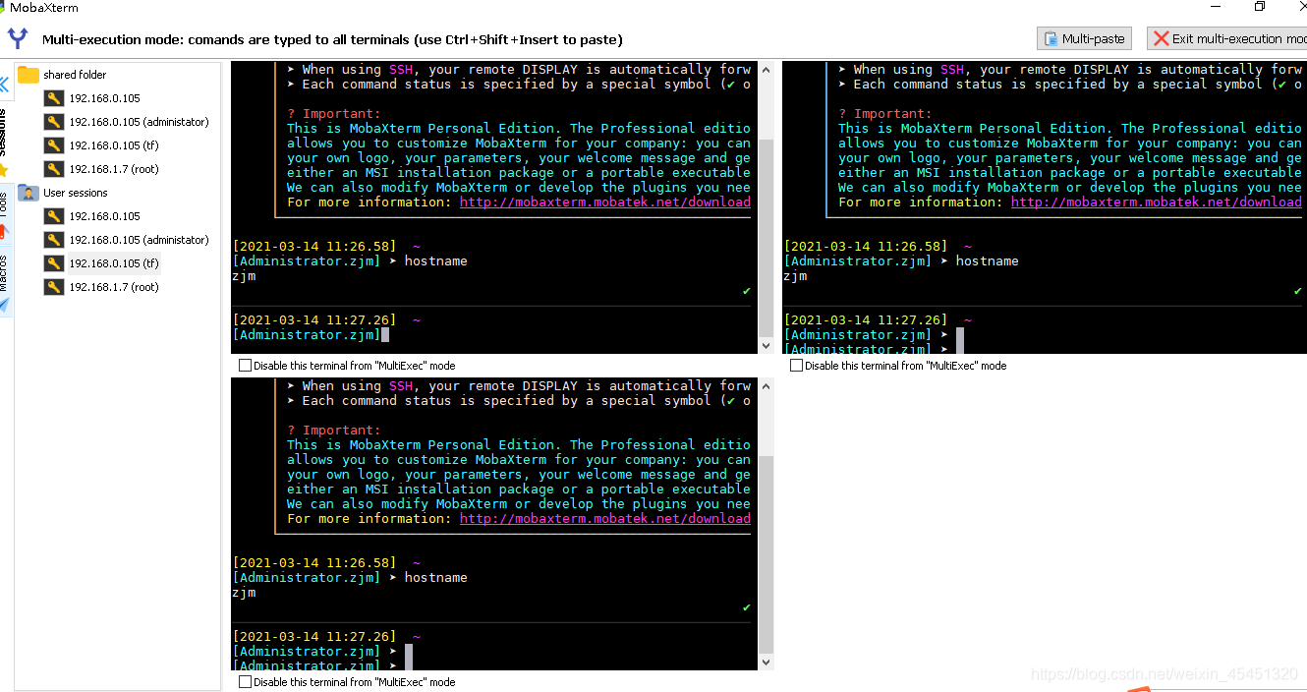The image size is (1307, 692).
Task: Click the cursor prompt in top-left terminal
Action: pos(385,335)
